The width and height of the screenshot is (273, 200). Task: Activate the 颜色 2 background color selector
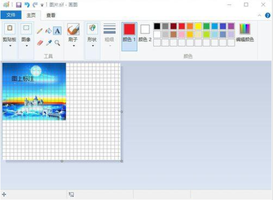click(145, 33)
